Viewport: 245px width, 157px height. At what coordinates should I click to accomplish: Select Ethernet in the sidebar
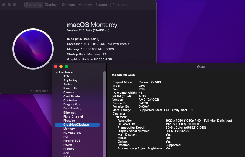pos(69,112)
